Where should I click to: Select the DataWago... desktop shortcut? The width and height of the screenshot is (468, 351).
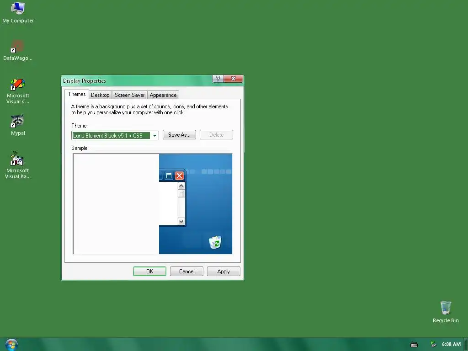coord(18,50)
